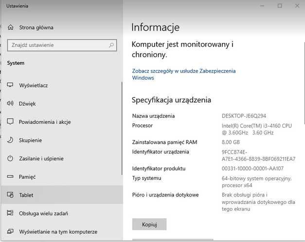
Task: Click the speaker icon next to Dźwięk
Action: click(x=10, y=103)
